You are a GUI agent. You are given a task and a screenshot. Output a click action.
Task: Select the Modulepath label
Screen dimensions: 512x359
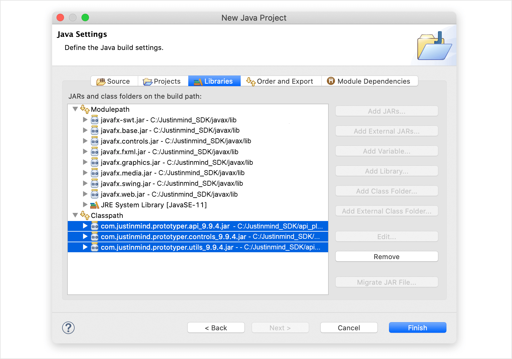pos(110,109)
